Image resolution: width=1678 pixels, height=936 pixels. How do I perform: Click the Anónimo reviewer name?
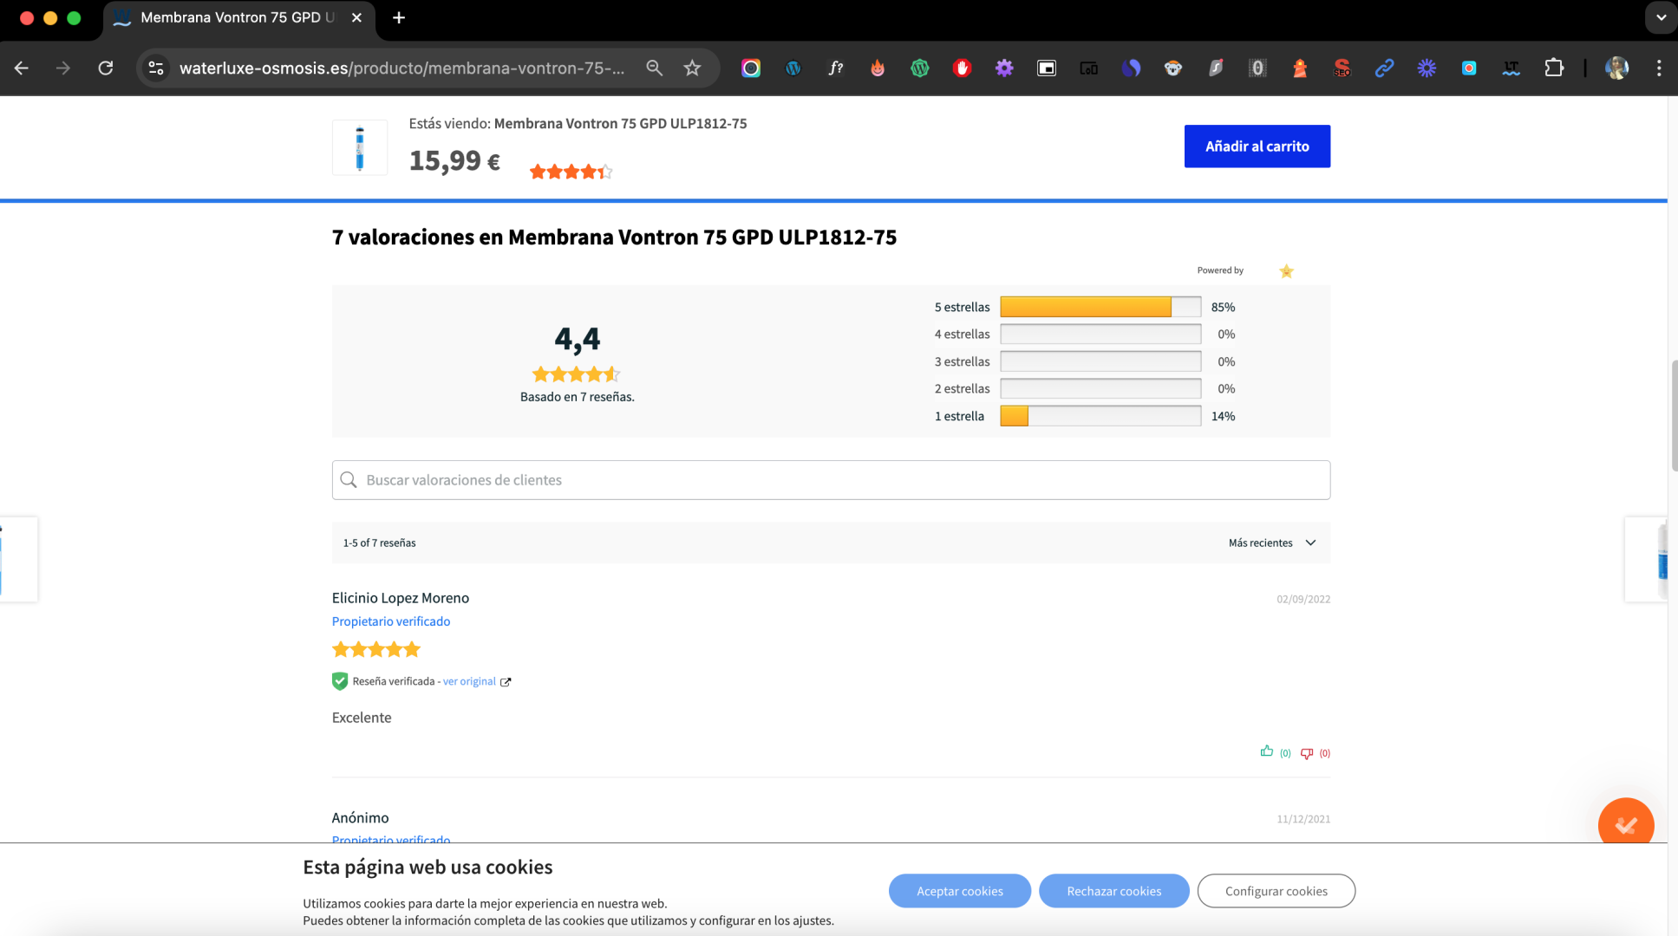[x=360, y=817]
